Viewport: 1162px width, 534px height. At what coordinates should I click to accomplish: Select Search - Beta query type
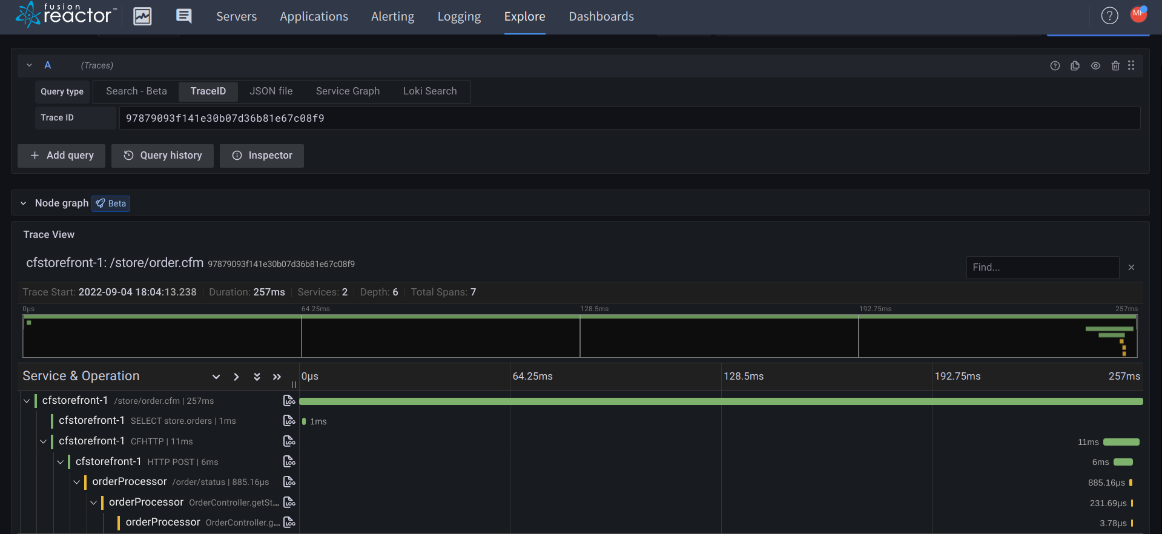136,91
